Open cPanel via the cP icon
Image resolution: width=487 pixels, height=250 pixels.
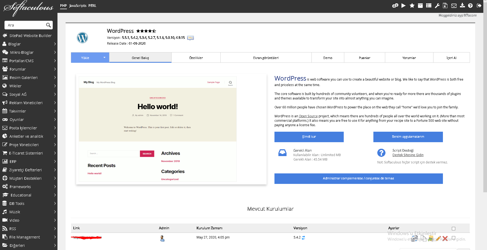(x=395, y=6)
